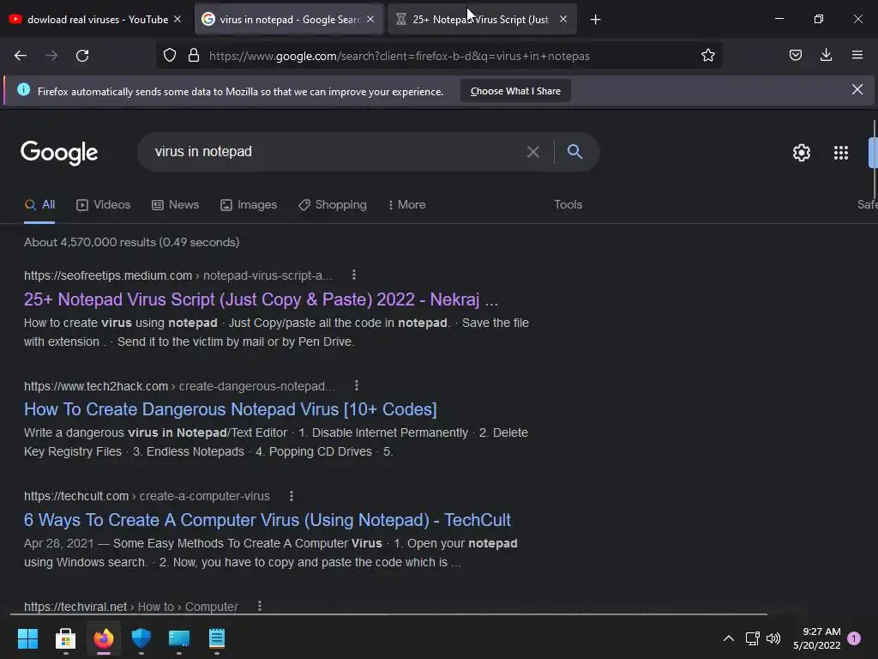The width and height of the screenshot is (878, 659).
Task: Open the tracking protection shield icon
Action: coord(170,56)
